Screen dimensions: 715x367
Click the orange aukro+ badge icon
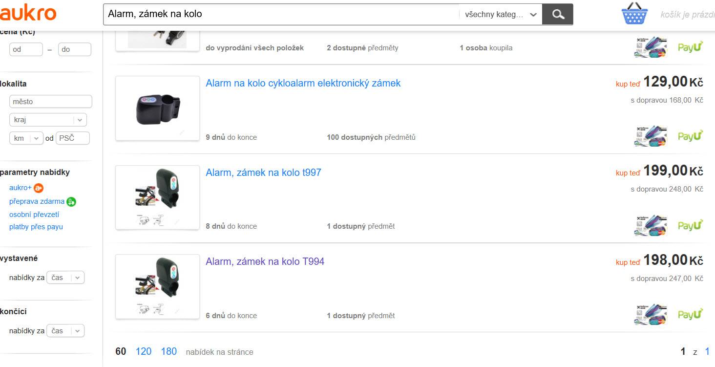[39, 188]
